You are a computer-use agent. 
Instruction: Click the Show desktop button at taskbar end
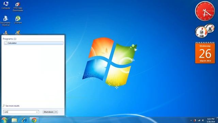click(217, 120)
